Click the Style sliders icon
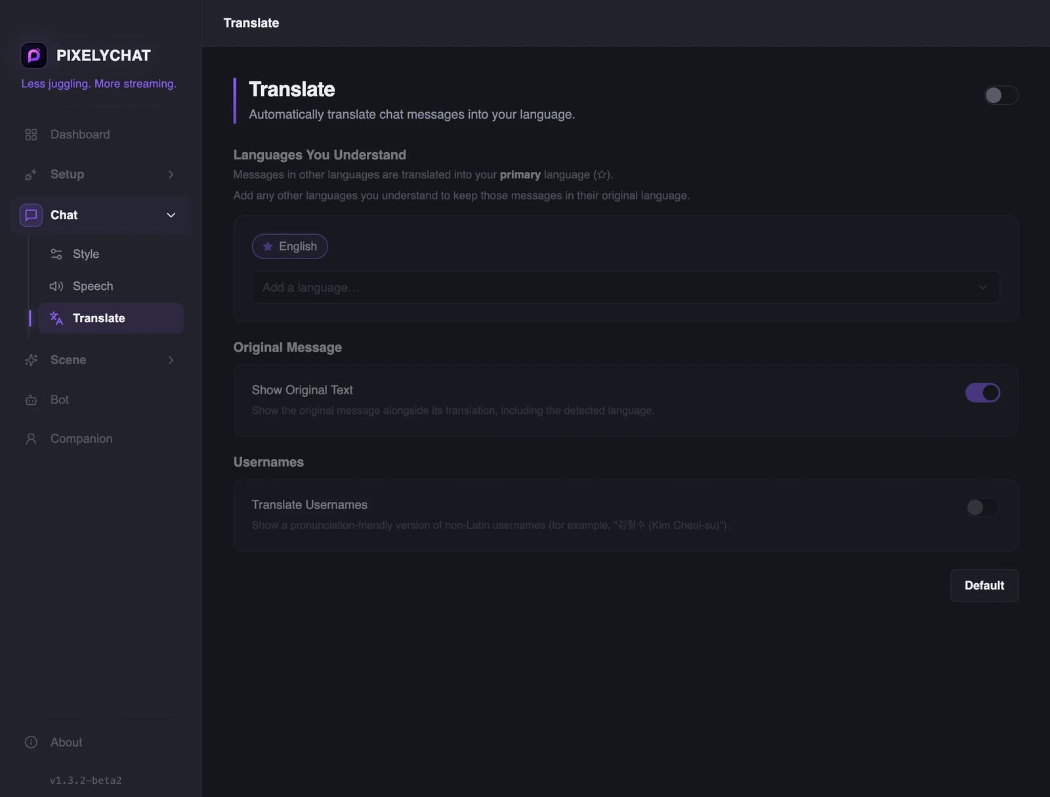The width and height of the screenshot is (1050, 797). coord(56,254)
